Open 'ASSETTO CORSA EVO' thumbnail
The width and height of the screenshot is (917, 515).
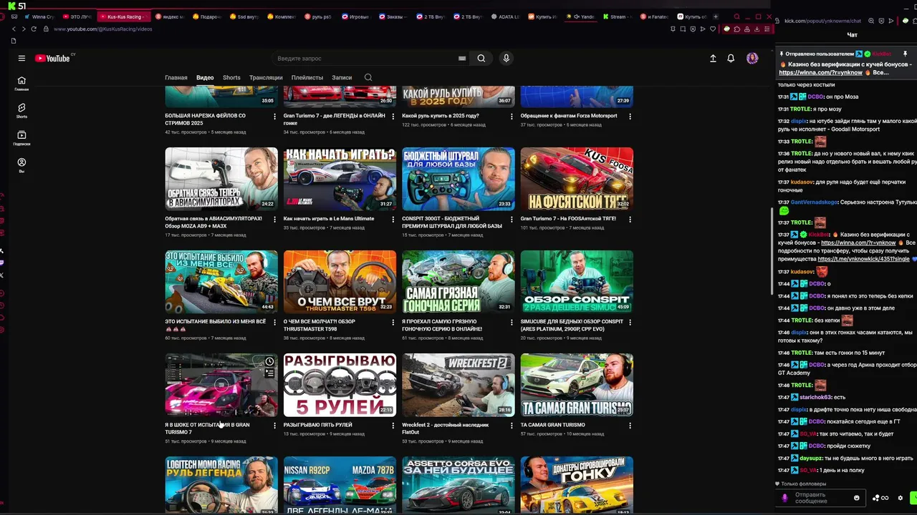[x=458, y=485]
